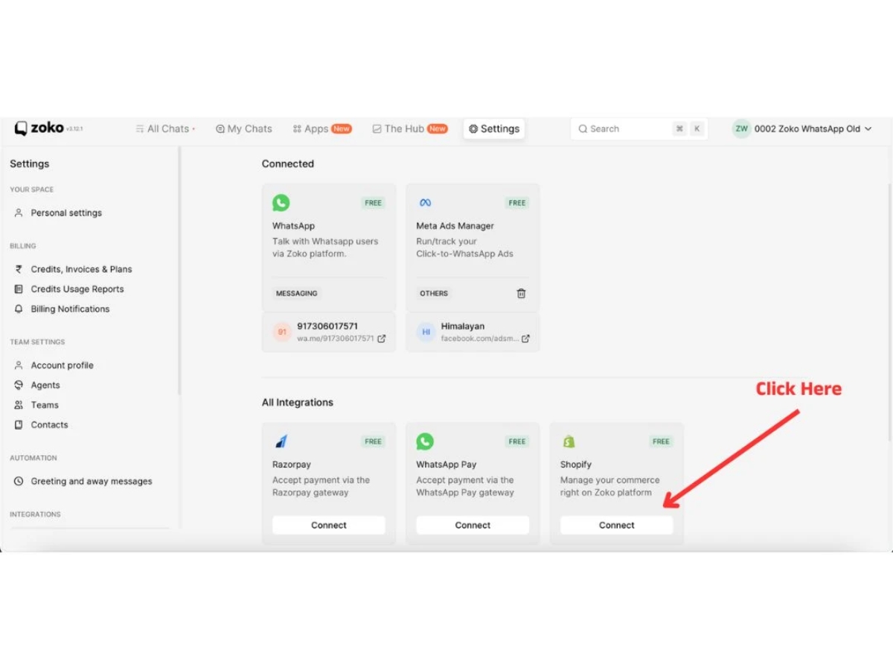Click the Razorpay logo icon

[x=281, y=442]
